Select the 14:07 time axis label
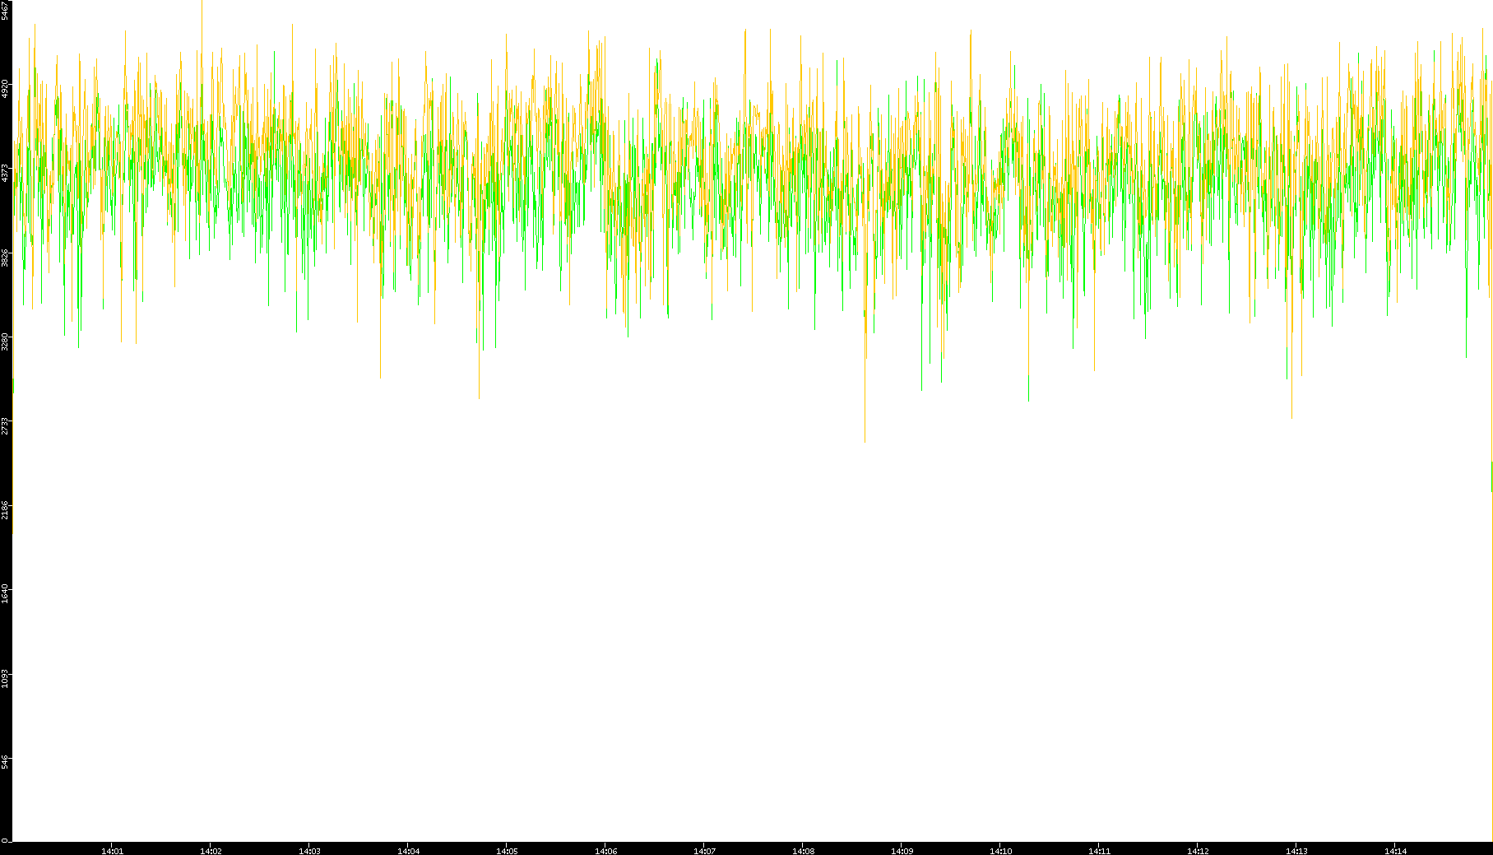This screenshot has width=1493, height=855. [x=704, y=851]
